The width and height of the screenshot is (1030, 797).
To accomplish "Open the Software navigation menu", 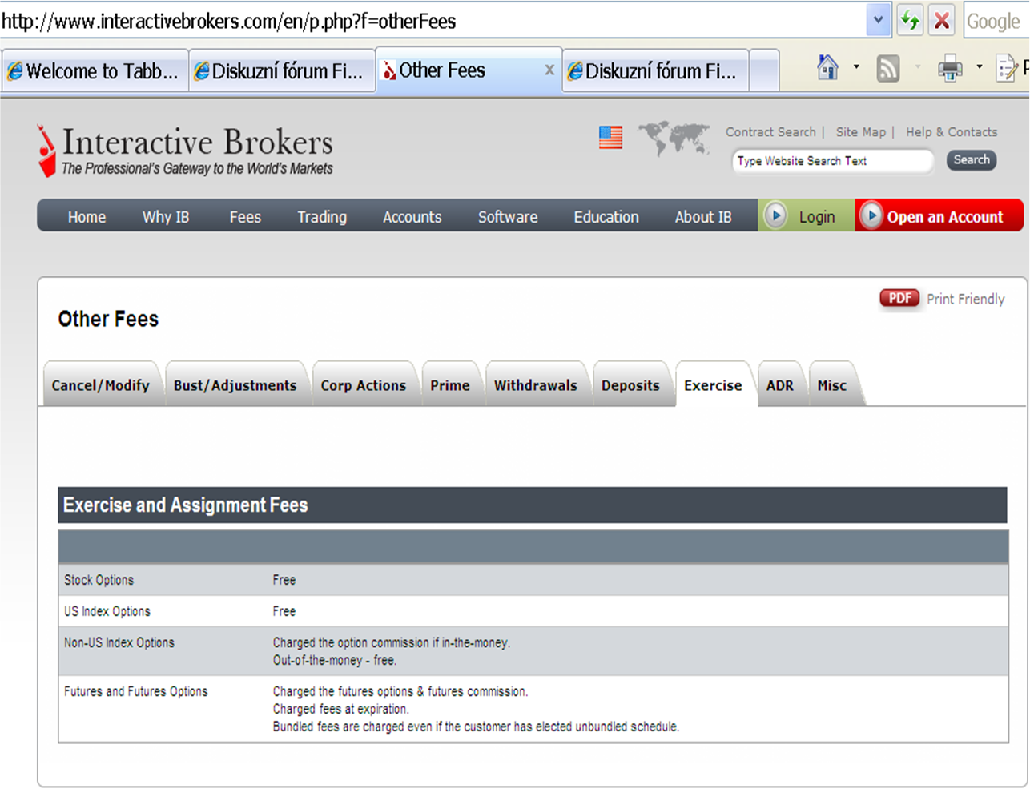I will (508, 217).
